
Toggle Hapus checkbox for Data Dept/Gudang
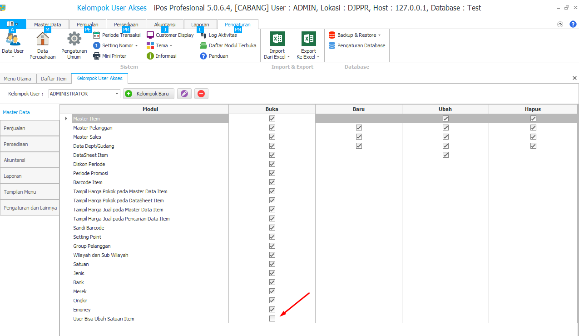pyautogui.click(x=533, y=146)
